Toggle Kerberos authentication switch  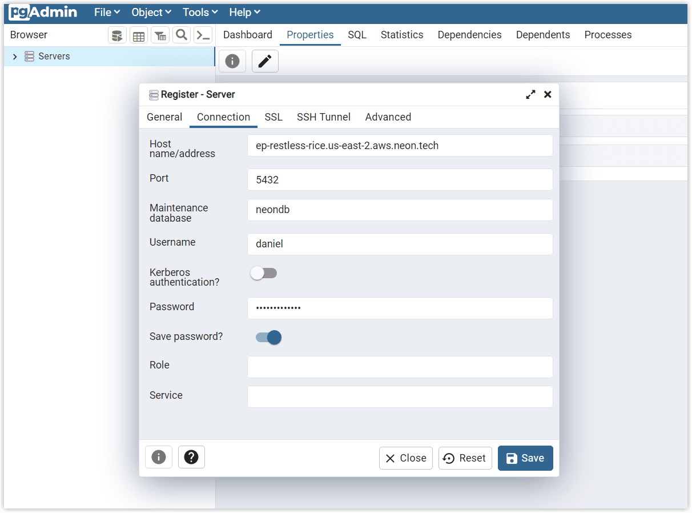point(264,273)
